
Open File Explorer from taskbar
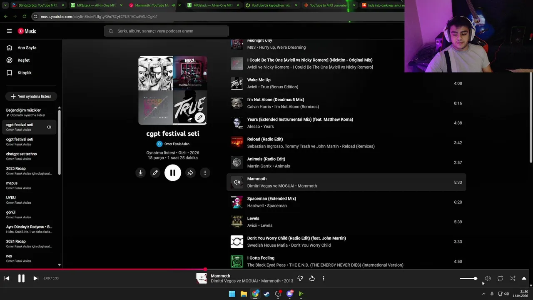tap(244, 294)
